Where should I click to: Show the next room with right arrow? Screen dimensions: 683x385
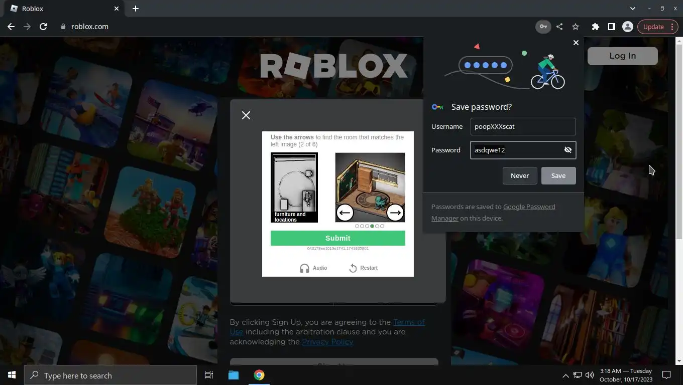[x=395, y=213]
